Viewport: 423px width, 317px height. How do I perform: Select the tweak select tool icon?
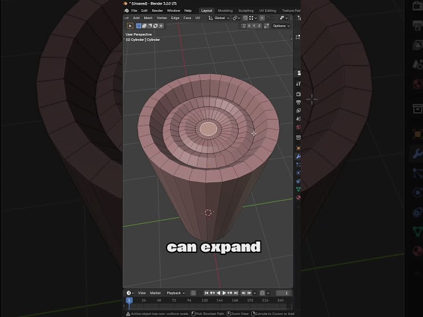click(x=130, y=26)
